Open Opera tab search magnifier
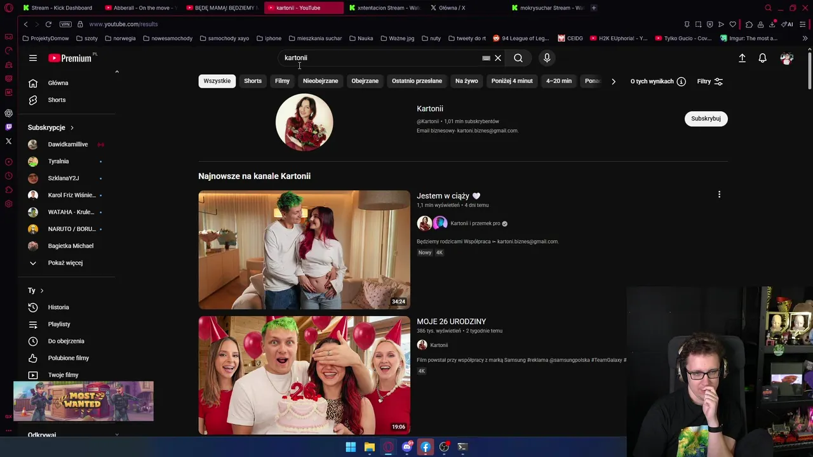 coord(768,8)
